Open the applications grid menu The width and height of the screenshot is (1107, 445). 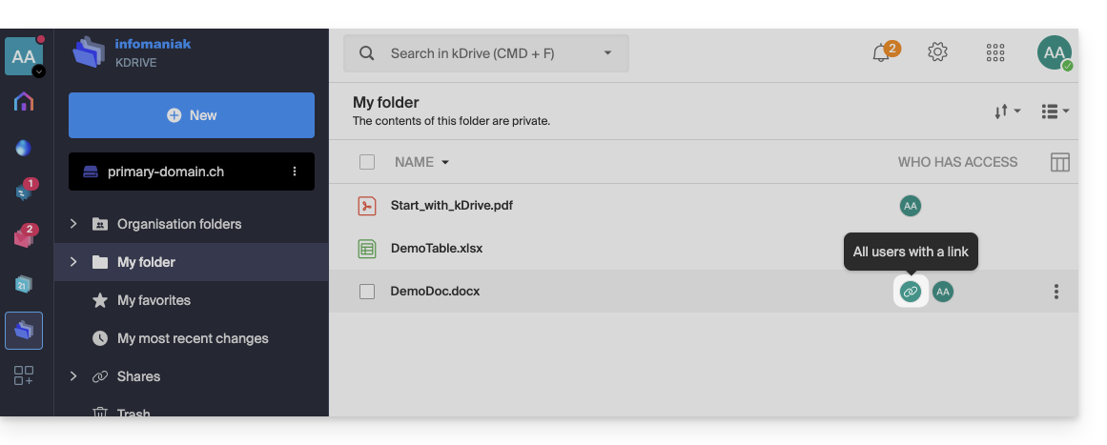(x=995, y=52)
